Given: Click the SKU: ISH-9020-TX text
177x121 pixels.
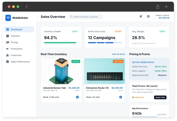Looking at the screenshot, I should 50,90.
